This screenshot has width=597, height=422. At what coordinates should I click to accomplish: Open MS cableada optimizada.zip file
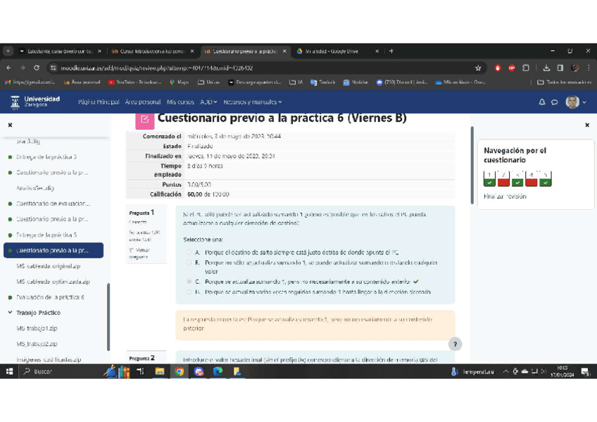pyautogui.click(x=53, y=282)
